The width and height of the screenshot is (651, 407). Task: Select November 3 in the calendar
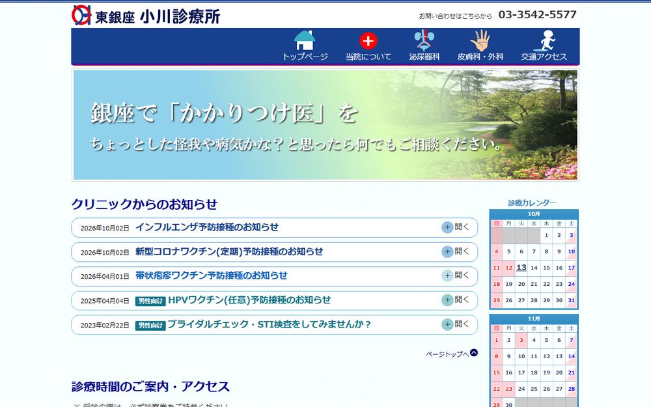[x=521, y=340]
